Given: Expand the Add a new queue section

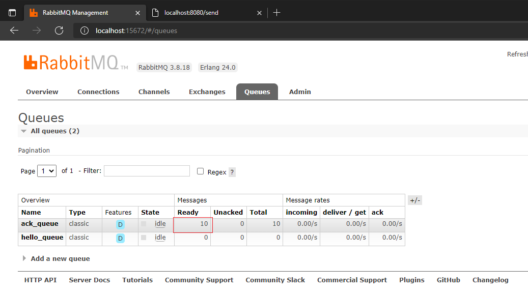Looking at the screenshot, I should point(56,259).
